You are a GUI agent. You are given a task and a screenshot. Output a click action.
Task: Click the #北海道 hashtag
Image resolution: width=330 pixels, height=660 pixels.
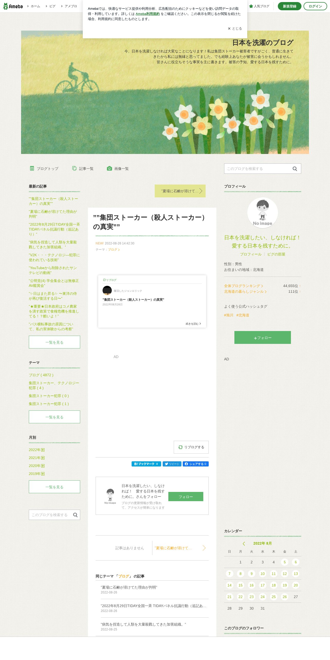coord(243,315)
